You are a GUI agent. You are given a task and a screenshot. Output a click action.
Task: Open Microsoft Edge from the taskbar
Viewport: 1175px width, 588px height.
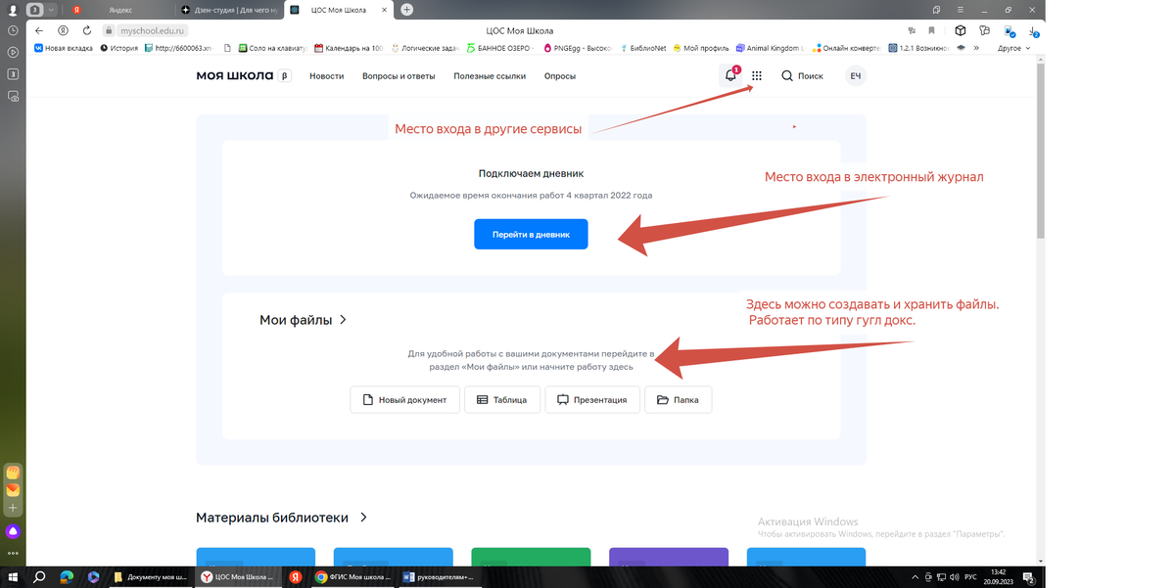pos(67,577)
